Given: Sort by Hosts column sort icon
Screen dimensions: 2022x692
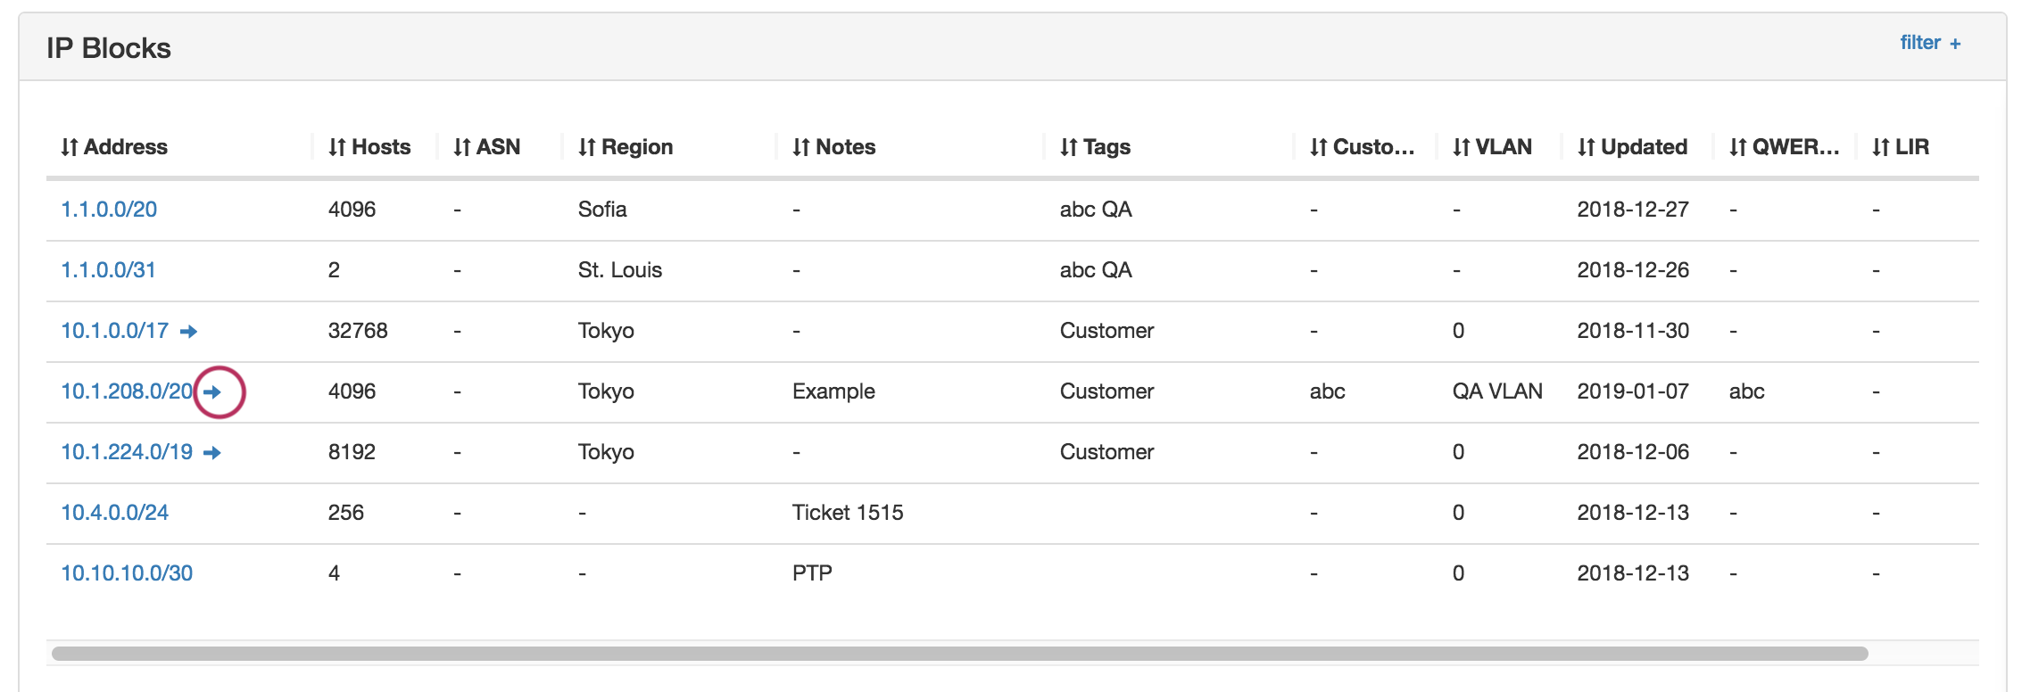Looking at the screenshot, I should coord(336,147).
